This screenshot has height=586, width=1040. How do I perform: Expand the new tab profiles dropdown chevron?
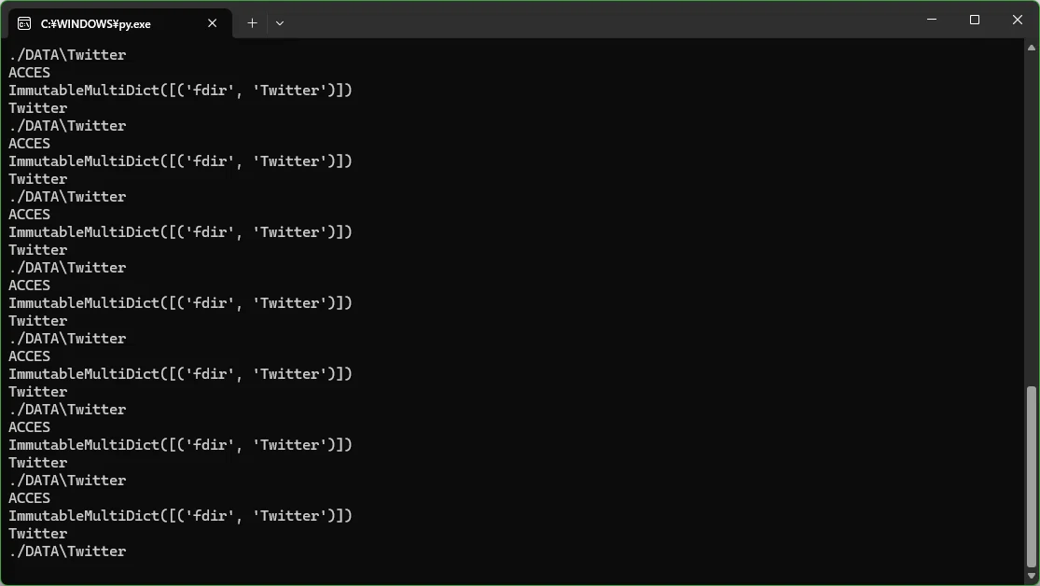279,23
